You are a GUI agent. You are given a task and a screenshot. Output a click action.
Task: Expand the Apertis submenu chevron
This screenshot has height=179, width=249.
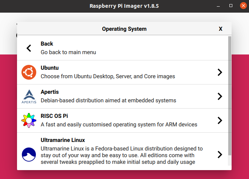coord(220,96)
